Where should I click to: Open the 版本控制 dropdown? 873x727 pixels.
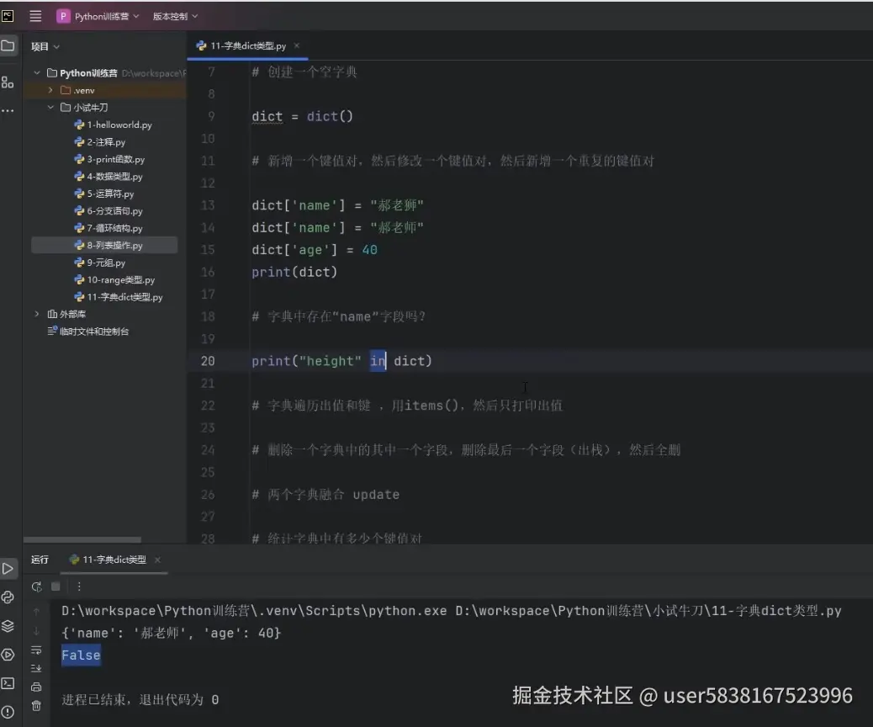pyautogui.click(x=173, y=15)
